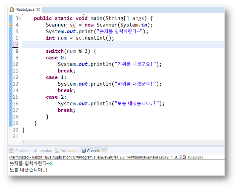Select the Console tab
Viewport: 238px width, 189px height.
(94, 151)
